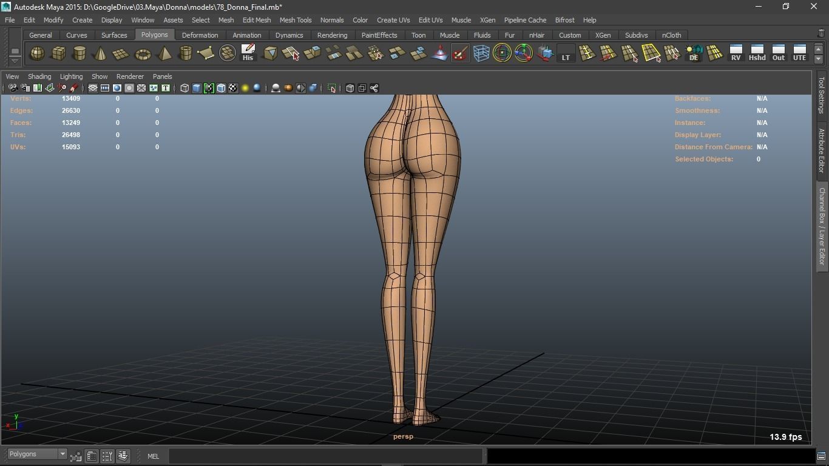Open the File menu
This screenshot has height=466, width=829.
(10, 20)
